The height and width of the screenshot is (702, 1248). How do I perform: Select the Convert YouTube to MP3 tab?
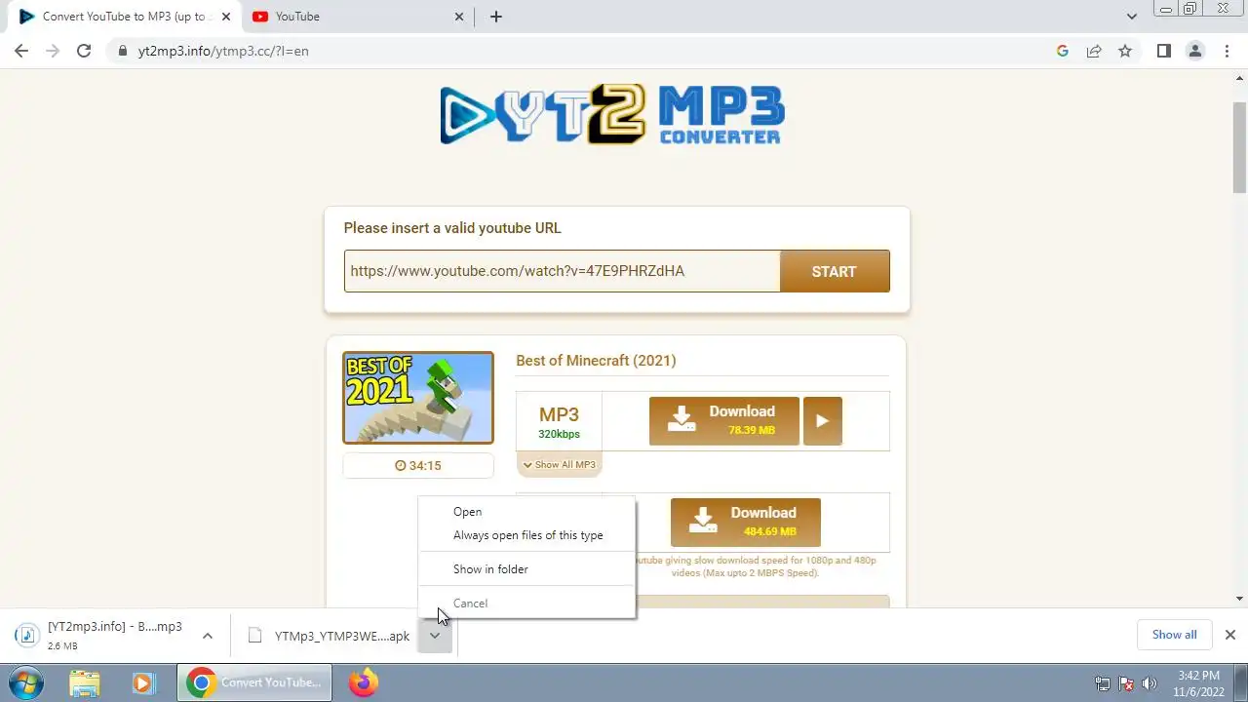[x=124, y=17]
